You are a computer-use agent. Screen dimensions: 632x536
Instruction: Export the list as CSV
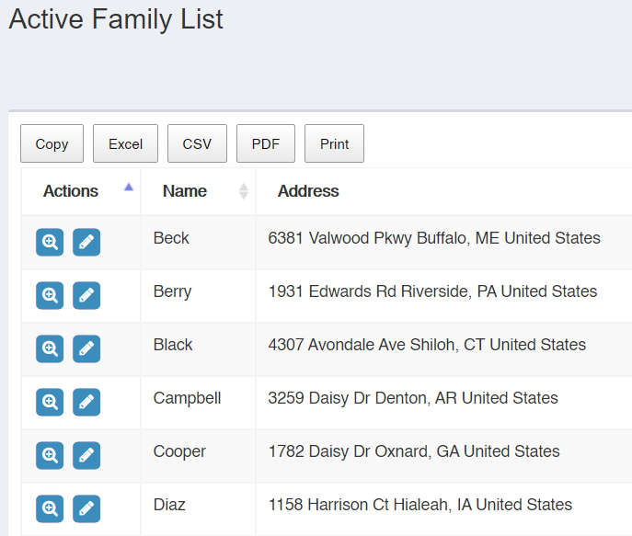197,143
